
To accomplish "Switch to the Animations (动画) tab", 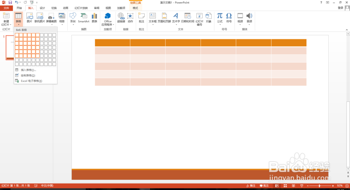I will [x=65, y=8].
